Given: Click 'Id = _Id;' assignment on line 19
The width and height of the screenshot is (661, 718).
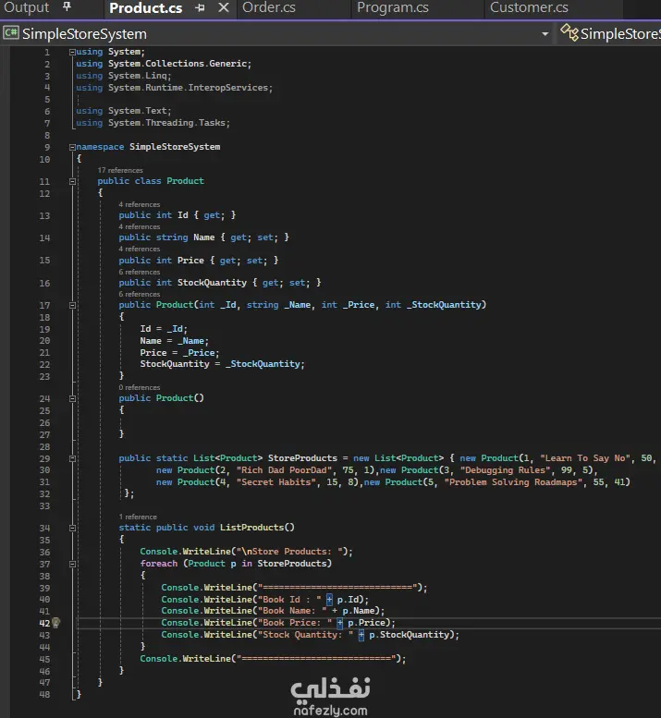Looking at the screenshot, I should pos(164,329).
